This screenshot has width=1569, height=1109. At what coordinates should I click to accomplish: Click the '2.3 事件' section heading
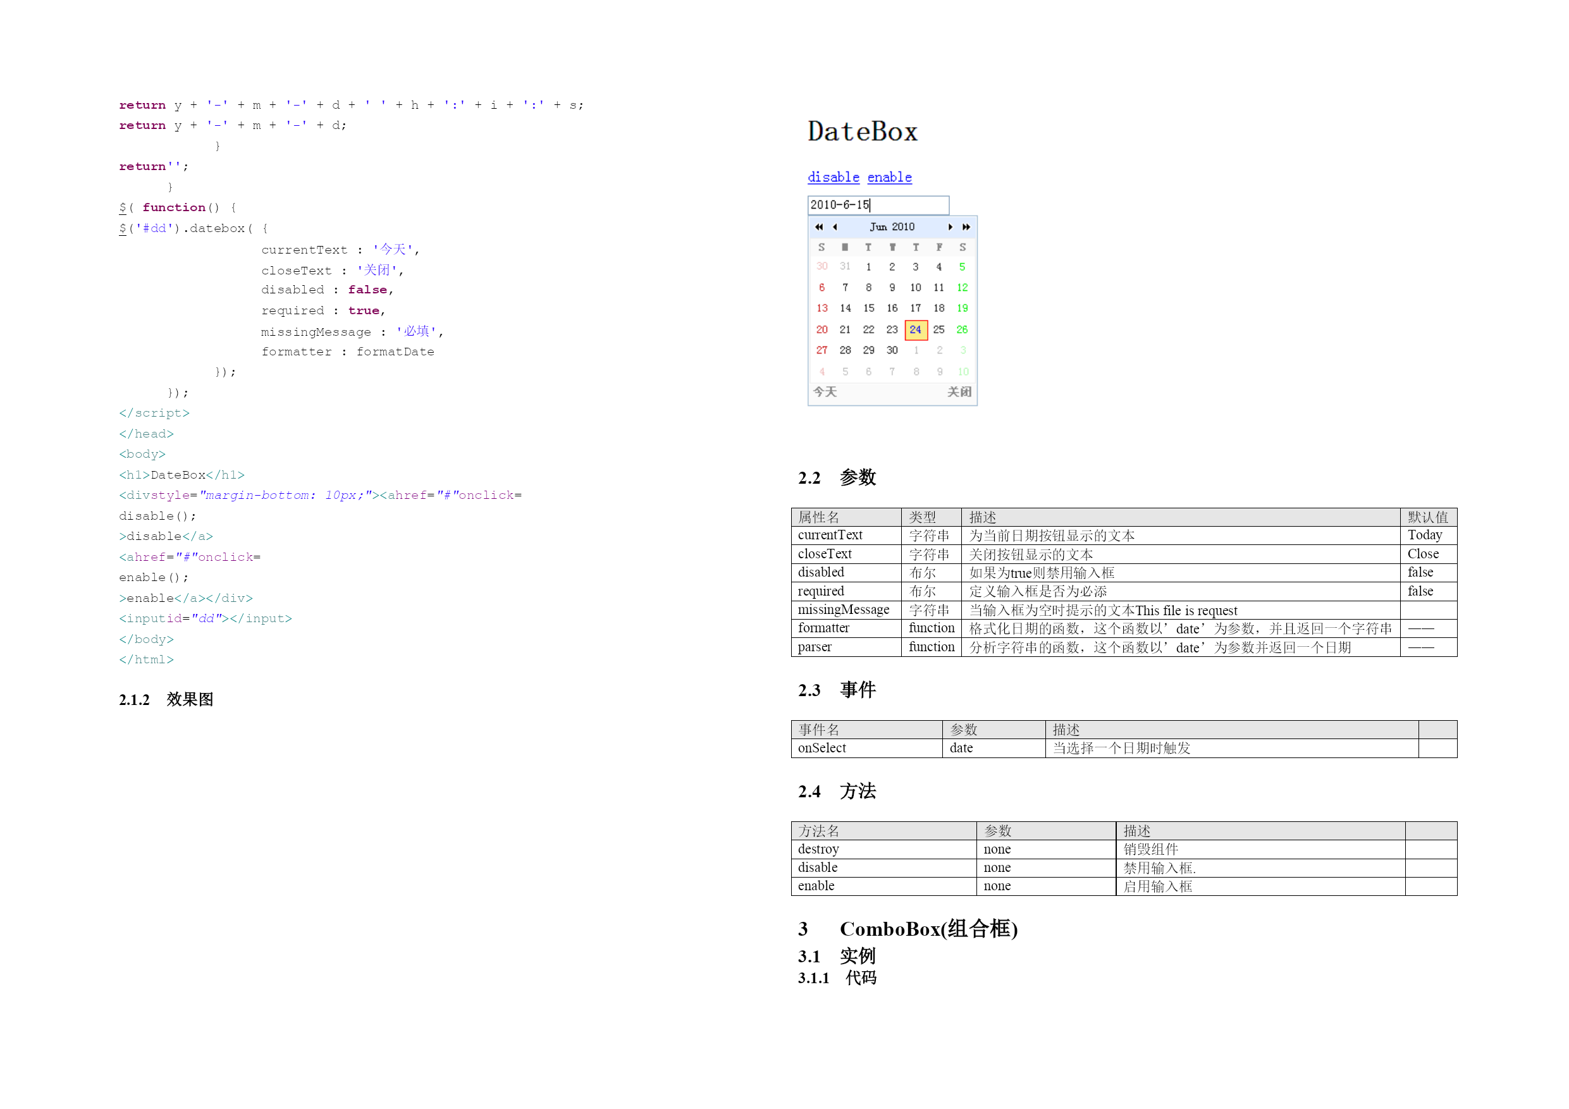tap(837, 689)
